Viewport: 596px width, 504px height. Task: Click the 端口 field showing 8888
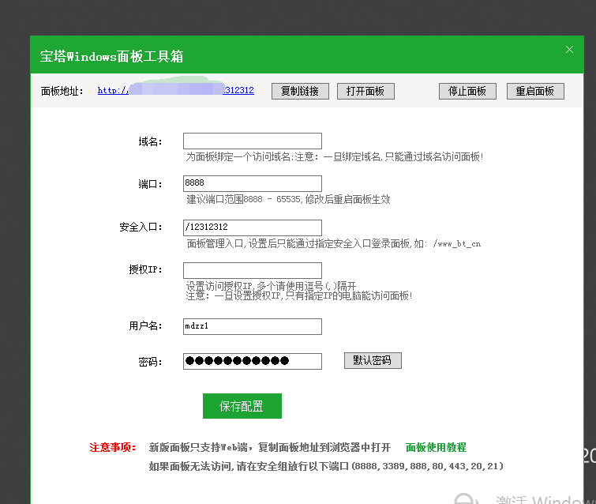coord(253,183)
